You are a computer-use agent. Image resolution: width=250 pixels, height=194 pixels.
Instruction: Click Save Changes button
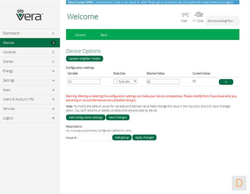coord(117,117)
